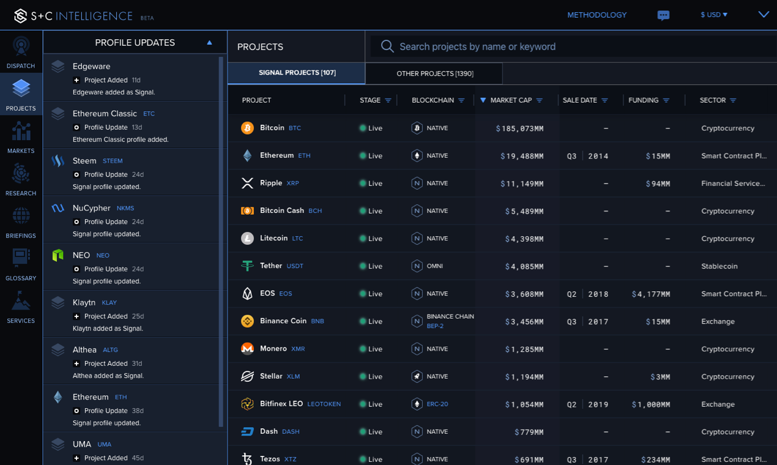Image resolution: width=777 pixels, height=465 pixels.
Task: Open the Althea project added update
Action: pyautogui.click(x=131, y=361)
